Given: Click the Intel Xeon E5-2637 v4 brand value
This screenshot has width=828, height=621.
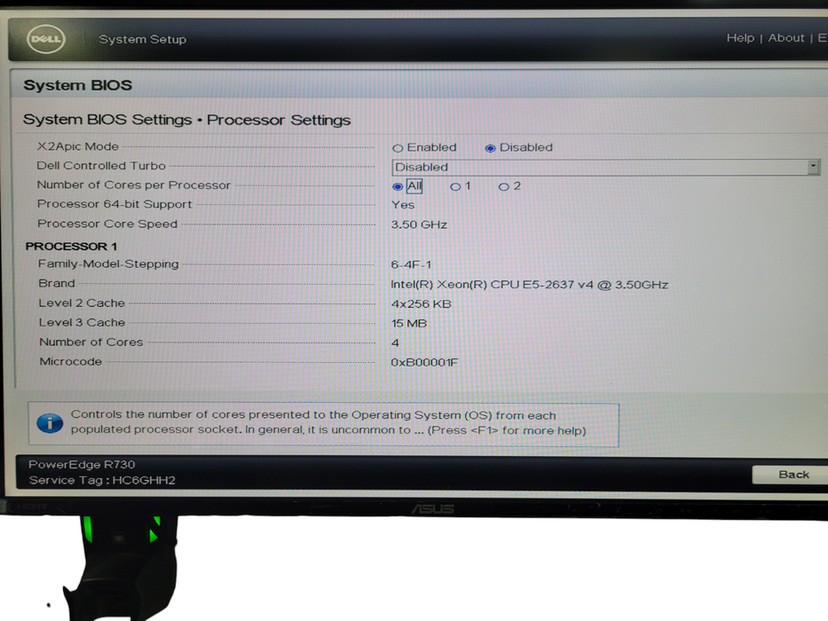Looking at the screenshot, I should coord(530,285).
